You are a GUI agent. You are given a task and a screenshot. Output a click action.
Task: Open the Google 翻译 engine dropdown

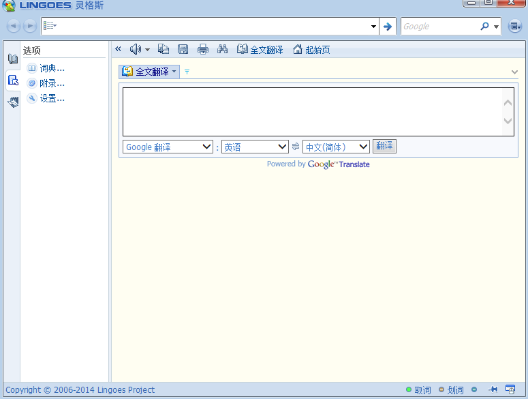168,147
